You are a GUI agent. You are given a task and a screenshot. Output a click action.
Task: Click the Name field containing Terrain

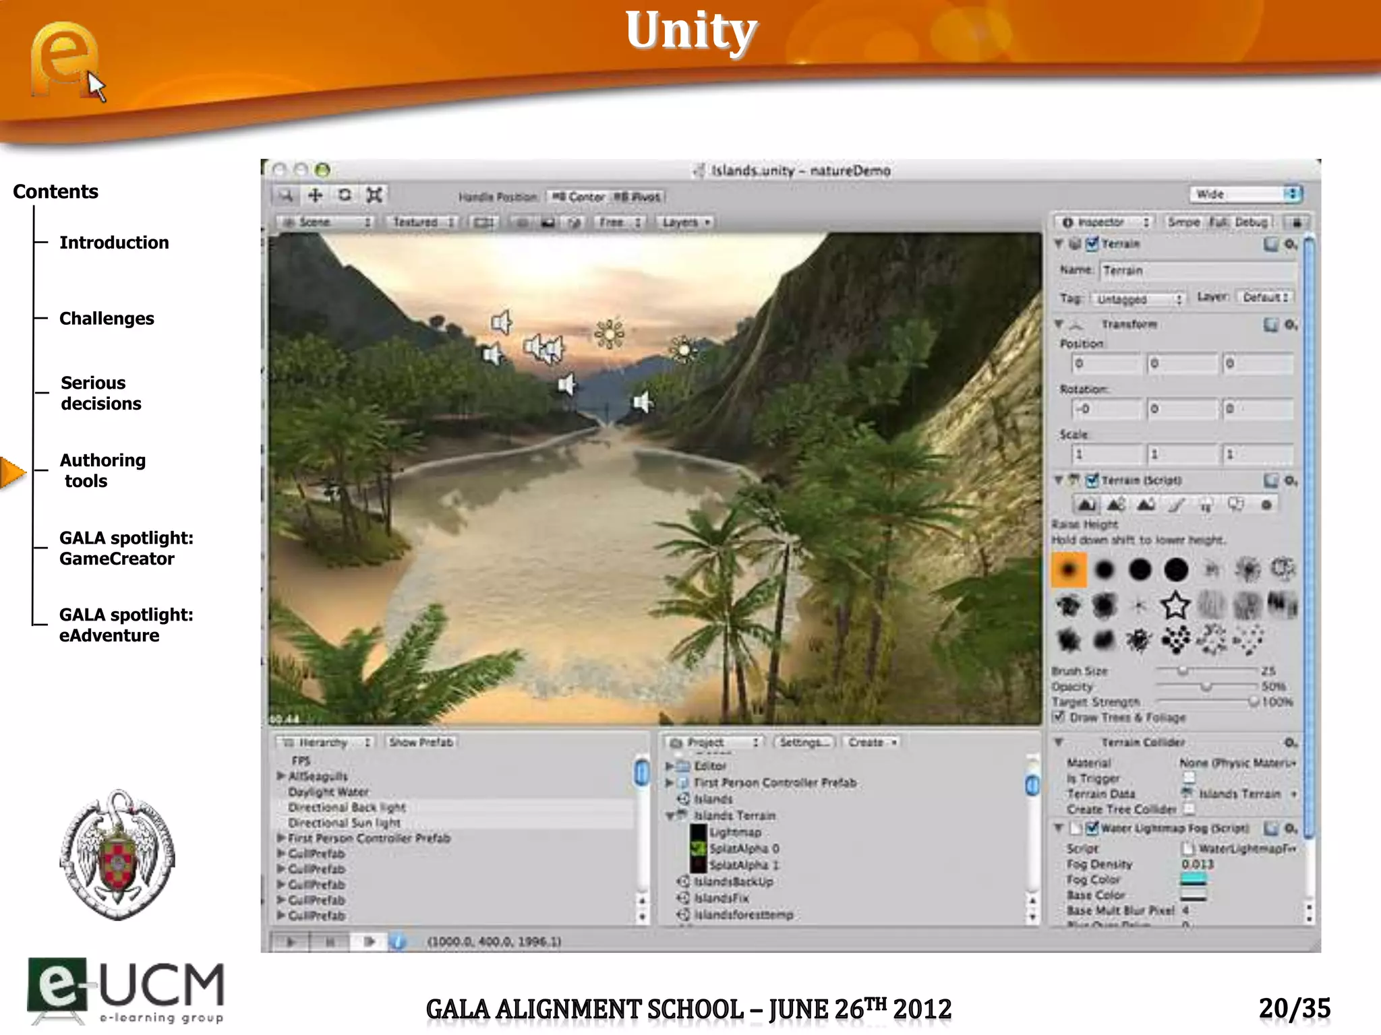tap(1198, 271)
